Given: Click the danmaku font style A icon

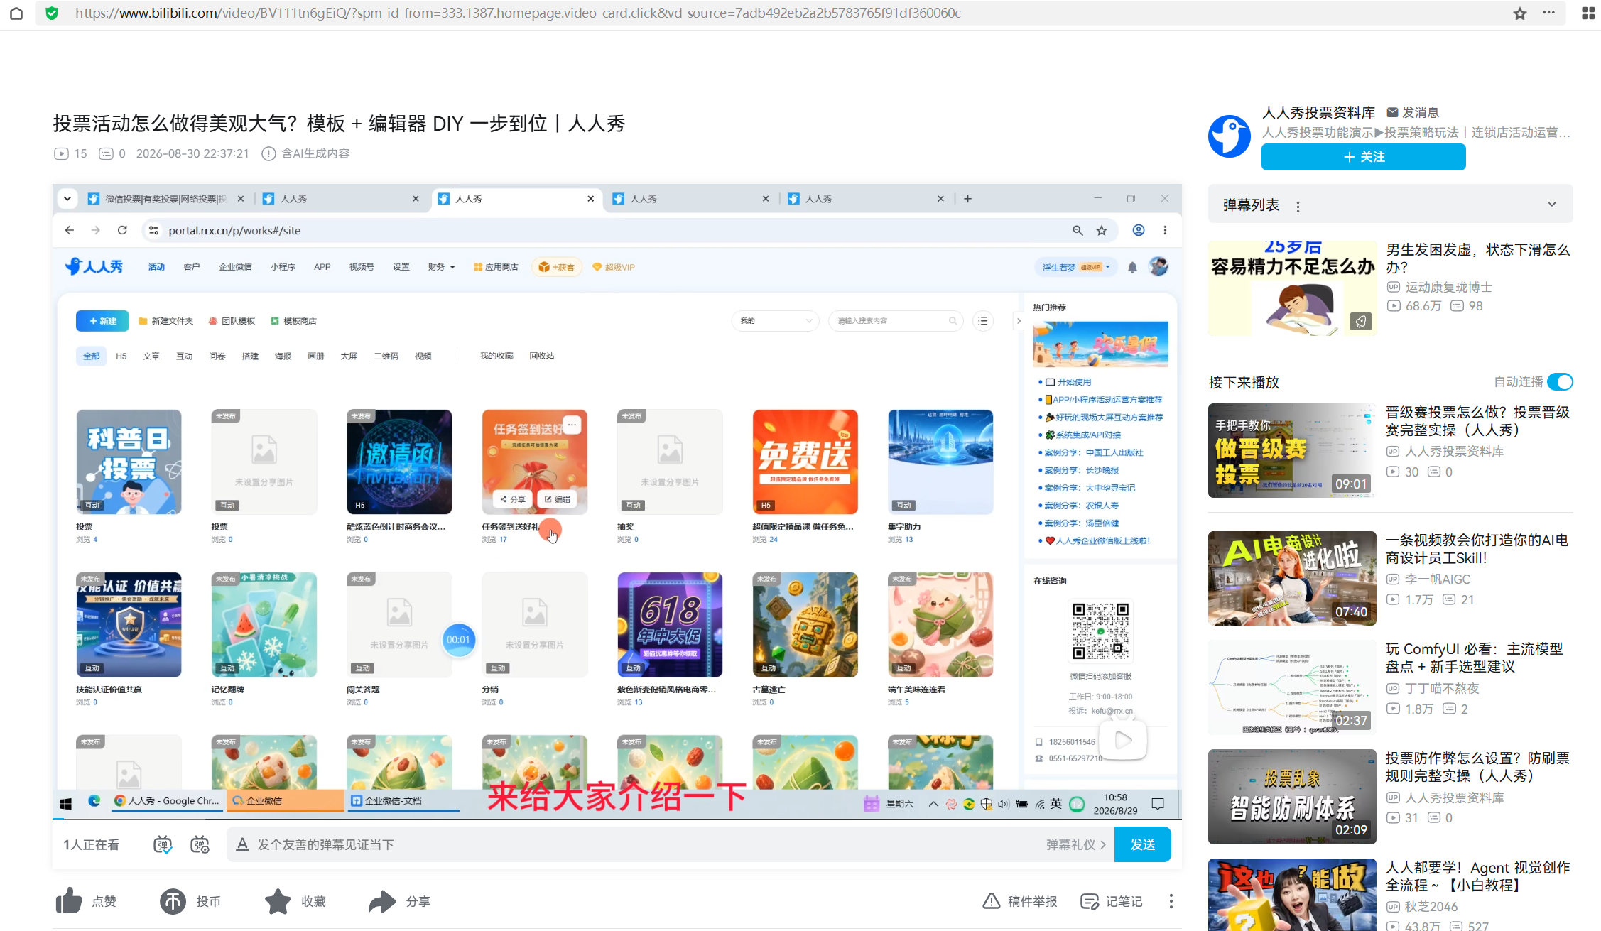Looking at the screenshot, I should (x=242, y=844).
